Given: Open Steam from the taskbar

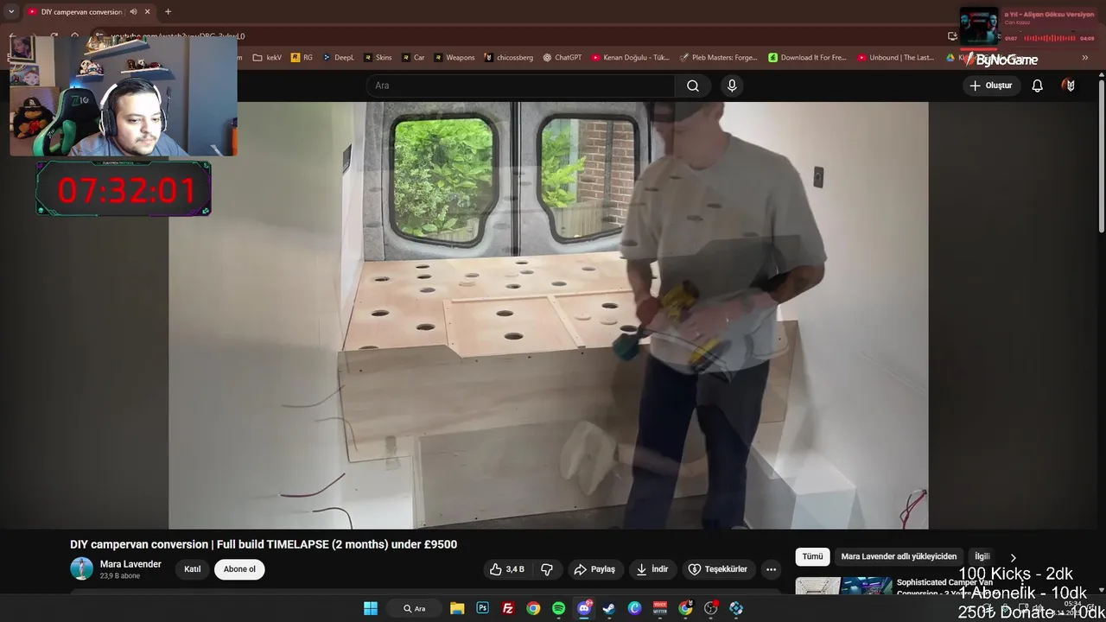Looking at the screenshot, I should (x=609, y=608).
